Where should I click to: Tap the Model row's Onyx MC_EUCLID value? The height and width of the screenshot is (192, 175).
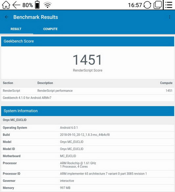click(x=72, y=142)
